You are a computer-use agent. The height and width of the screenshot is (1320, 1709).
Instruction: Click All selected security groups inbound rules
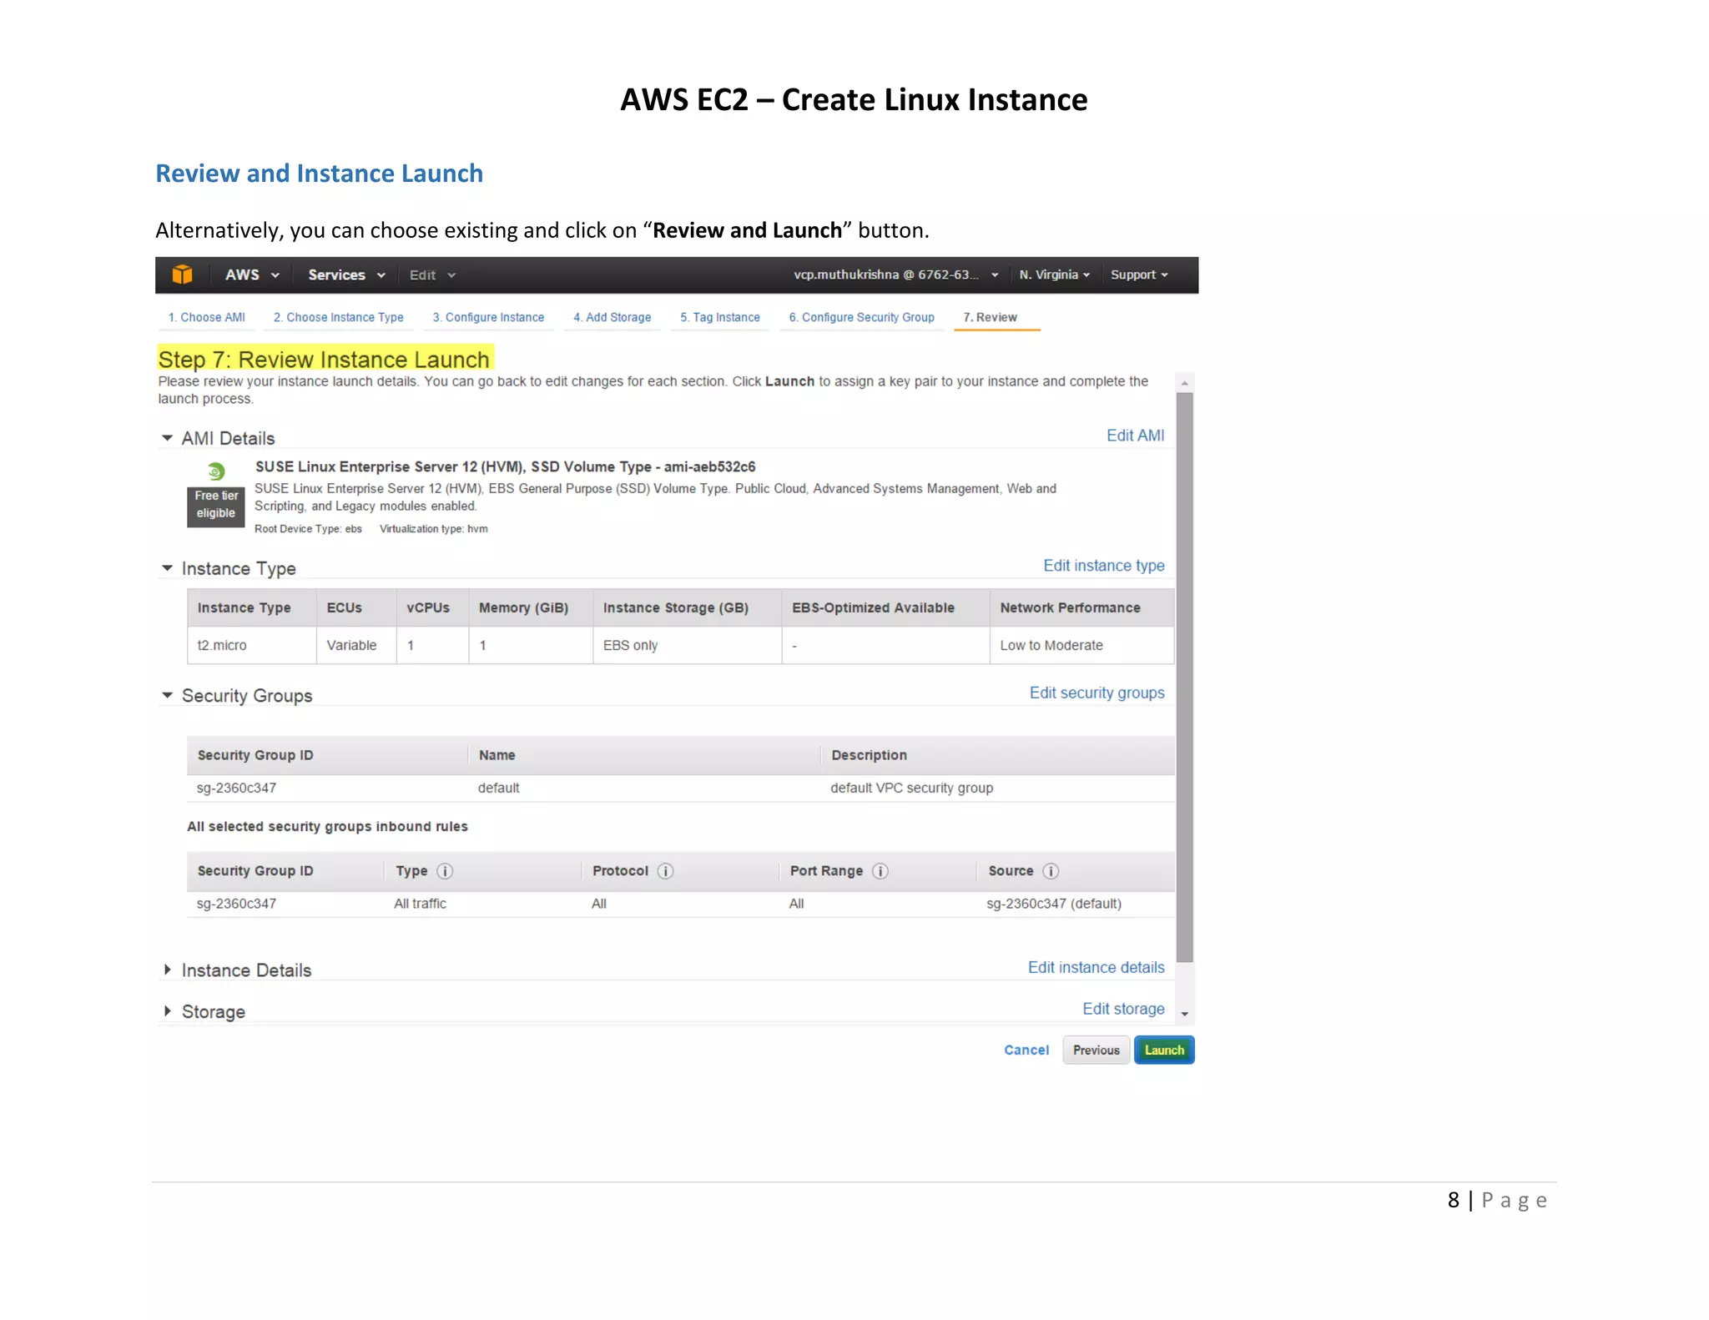[x=327, y=826]
